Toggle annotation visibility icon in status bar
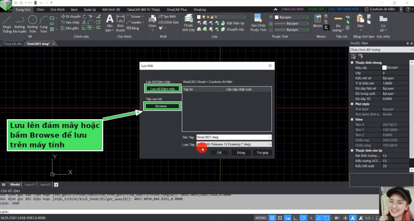Image resolution: width=414 pixels, height=221 pixels. [x=353, y=218]
